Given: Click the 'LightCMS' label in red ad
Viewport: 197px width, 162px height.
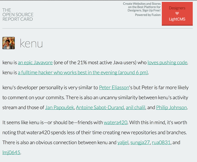Looking at the screenshot, I should 177,19.
